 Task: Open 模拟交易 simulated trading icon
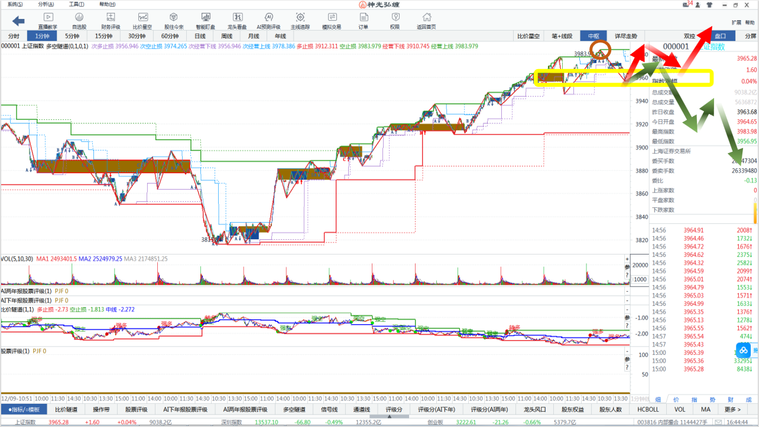(x=332, y=21)
